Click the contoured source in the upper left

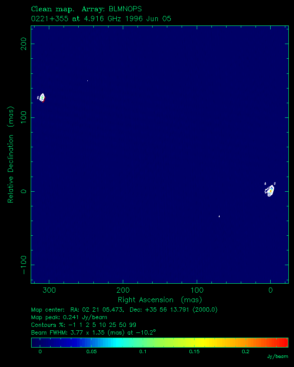coord(42,98)
